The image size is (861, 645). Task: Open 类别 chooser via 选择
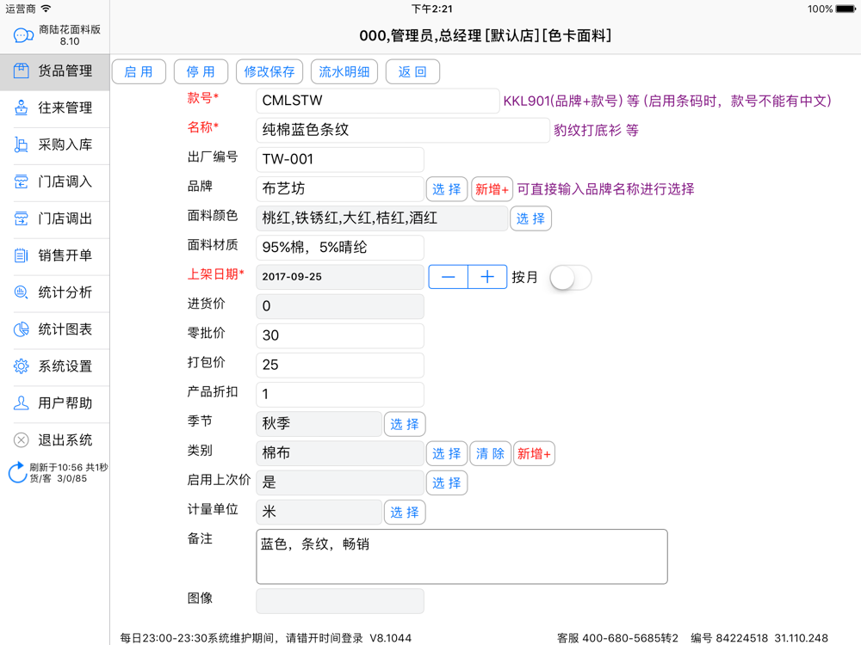446,453
